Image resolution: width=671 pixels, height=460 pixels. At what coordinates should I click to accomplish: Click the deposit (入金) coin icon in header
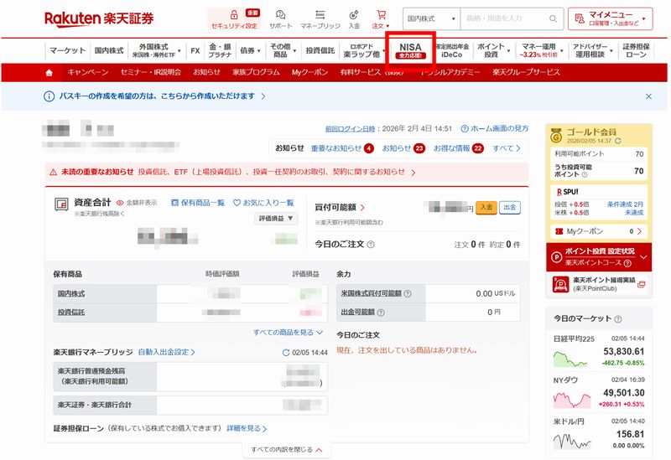point(354,15)
